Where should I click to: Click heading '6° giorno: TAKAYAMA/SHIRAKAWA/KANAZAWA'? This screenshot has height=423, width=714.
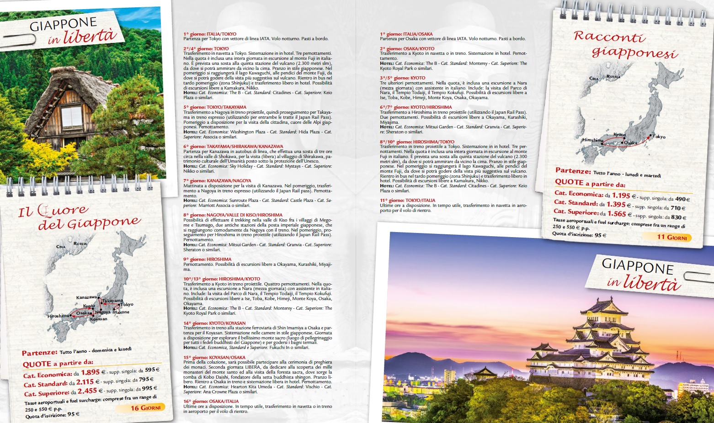tap(233, 147)
